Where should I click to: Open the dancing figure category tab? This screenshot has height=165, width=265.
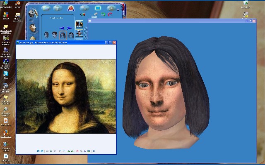tap(79, 33)
